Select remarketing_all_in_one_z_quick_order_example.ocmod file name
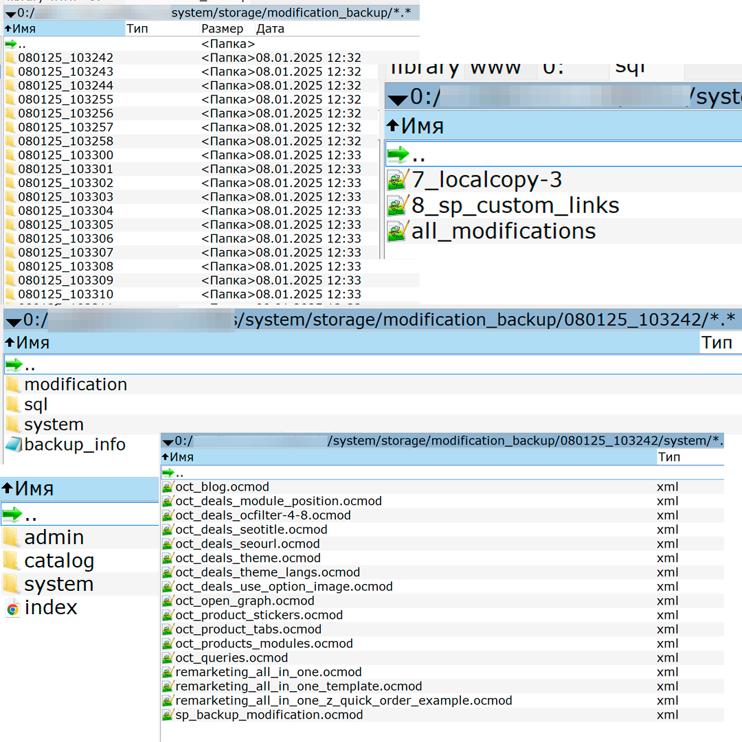The width and height of the screenshot is (742, 742). 344,701
